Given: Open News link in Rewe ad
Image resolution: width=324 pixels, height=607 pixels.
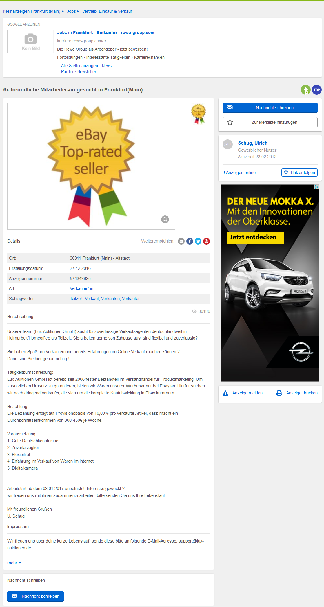Looking at the screenshot, I should coord(107,66).
